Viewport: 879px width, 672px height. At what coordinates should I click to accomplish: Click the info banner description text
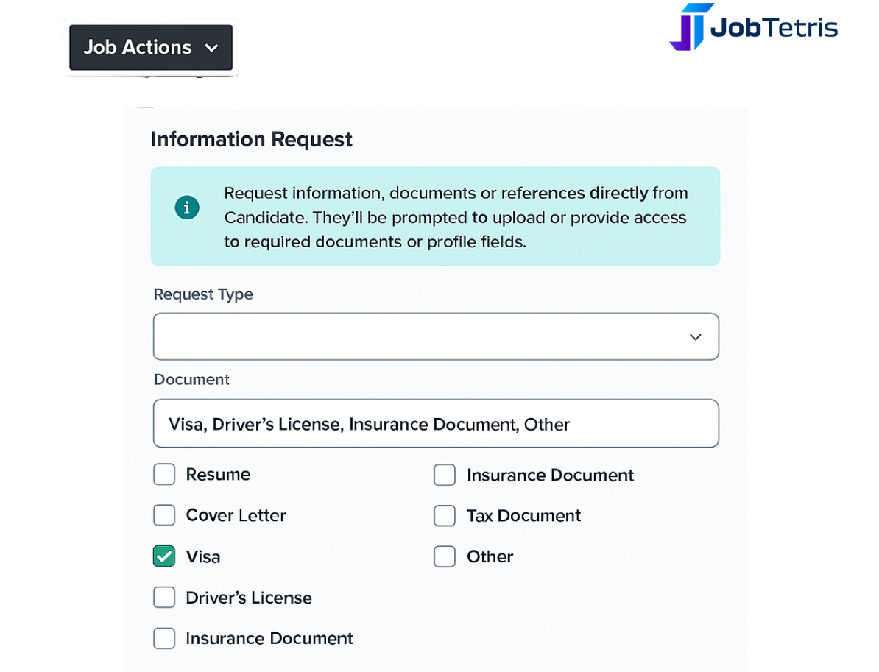pos(456,217)
